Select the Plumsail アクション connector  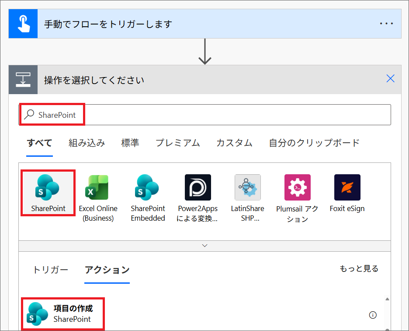click(x=298, y=198)
